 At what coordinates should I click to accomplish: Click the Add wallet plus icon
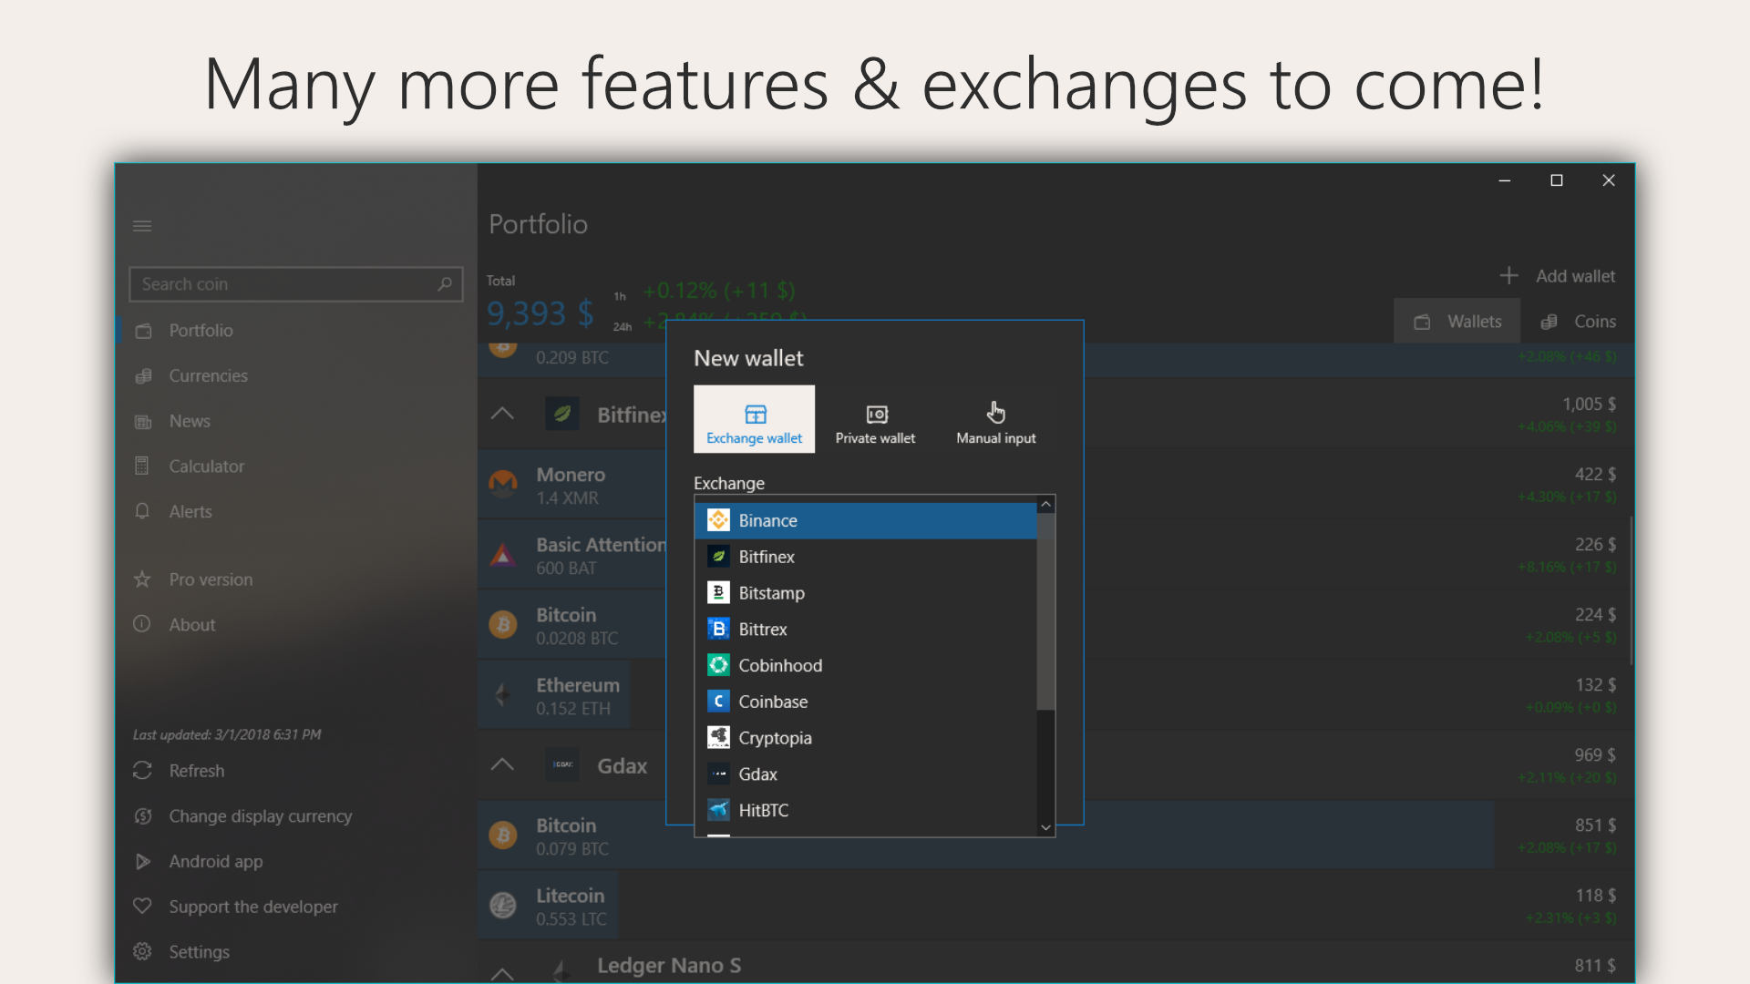point(1508,275)
